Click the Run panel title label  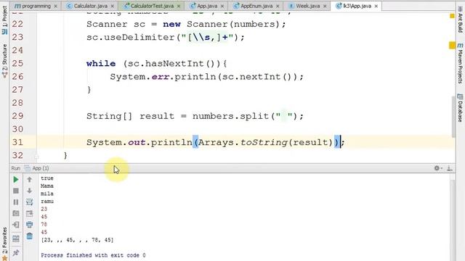point(16,168)
